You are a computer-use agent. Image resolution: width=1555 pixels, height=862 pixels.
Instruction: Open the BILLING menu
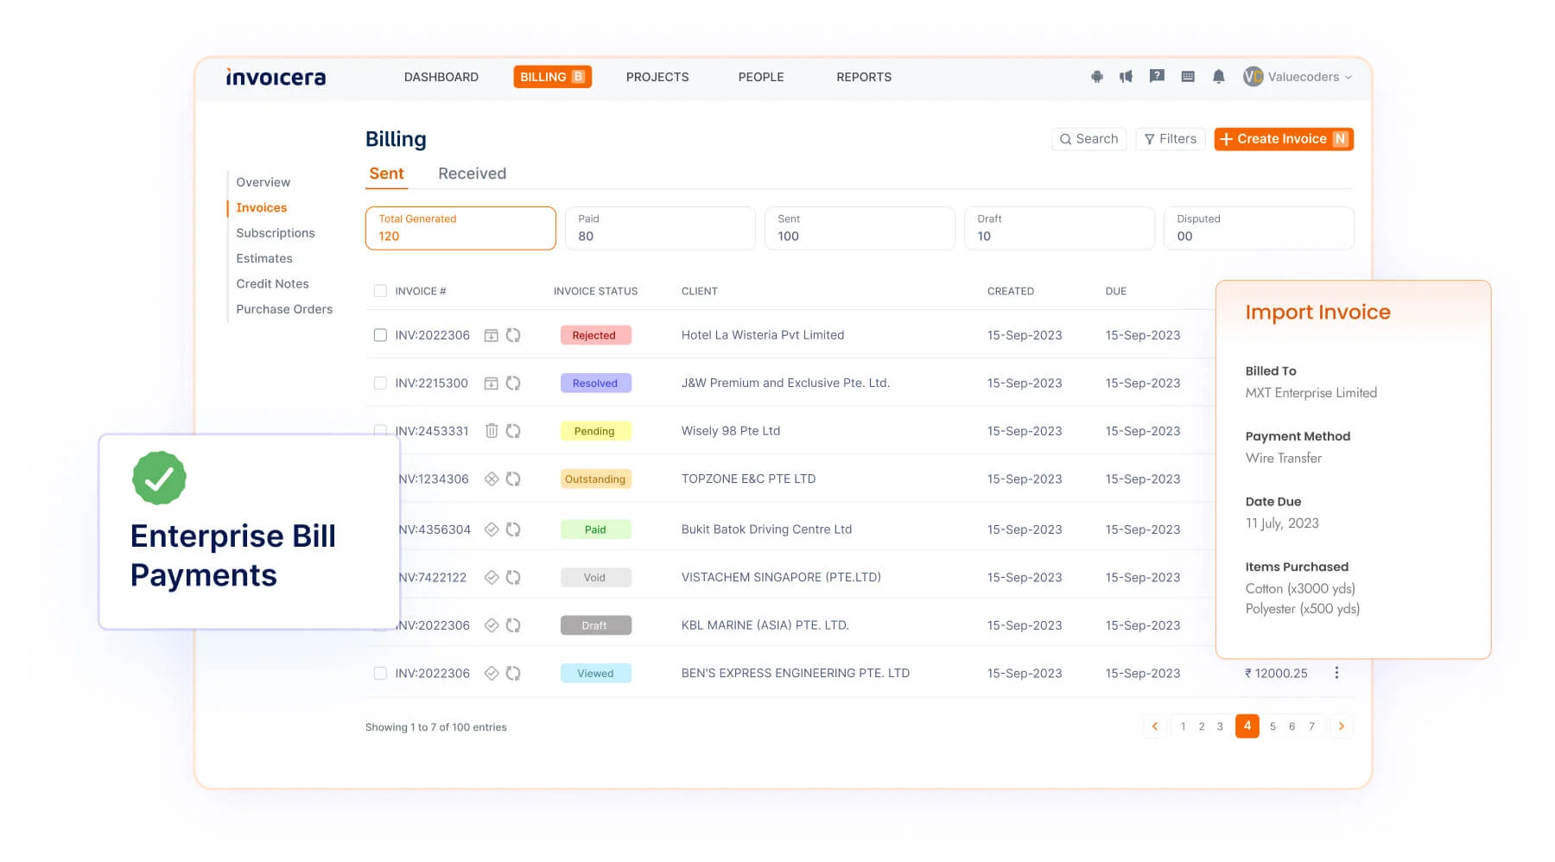(x=553, y=77)
